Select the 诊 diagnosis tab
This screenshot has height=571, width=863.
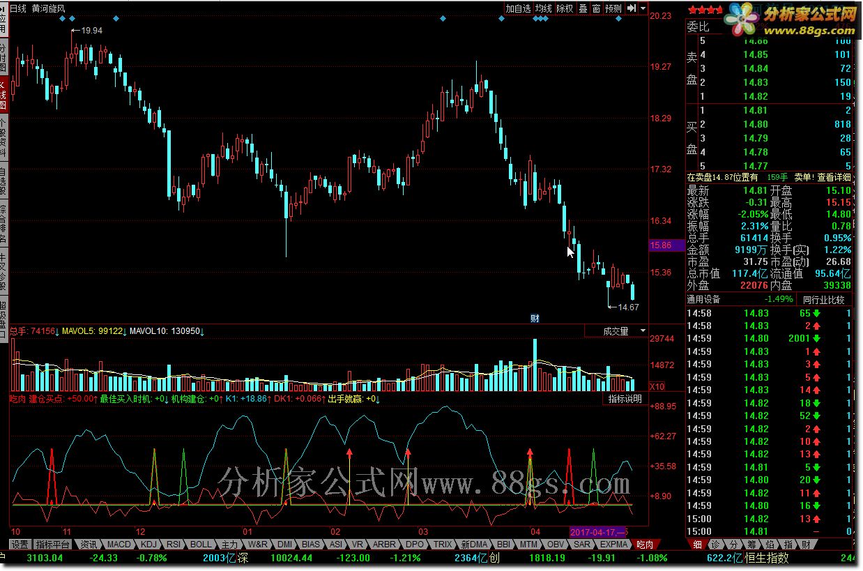pyautogui.click(x=716, y=545)
